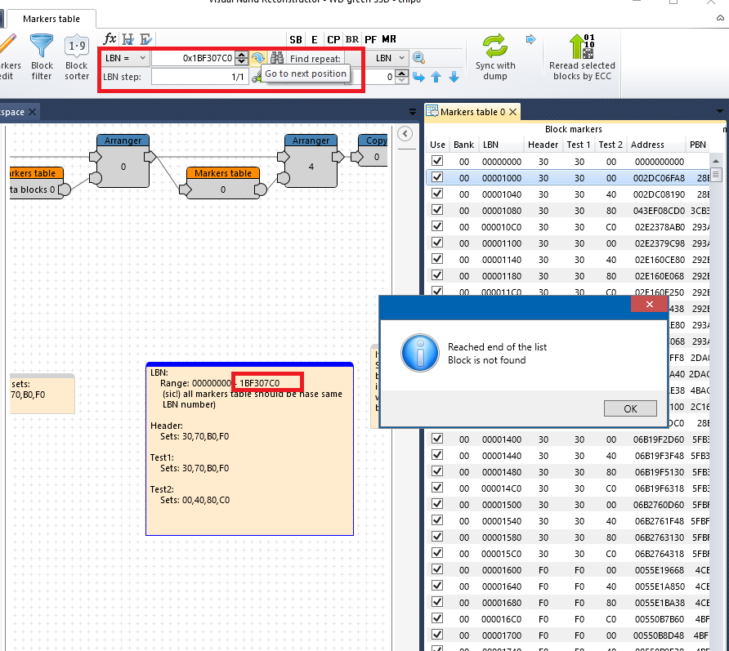This screenshot has width=729, height=651.
Task: Click the E check icon
Action: tap(145, 39)
